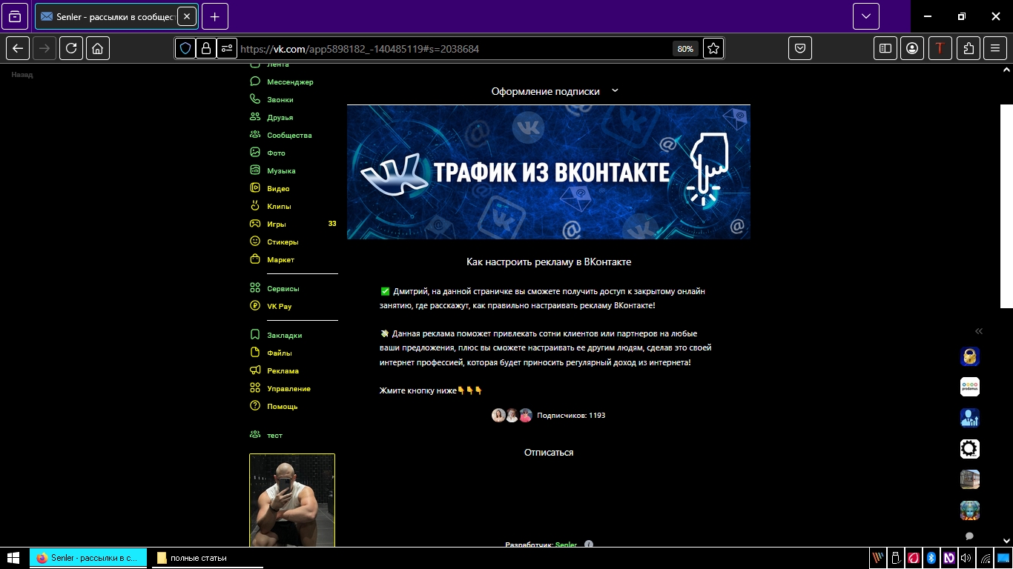The height and width of the screenshot is (569, 1013).
Task: Toggle the browser sidebar
Action: tap(885, 48)
